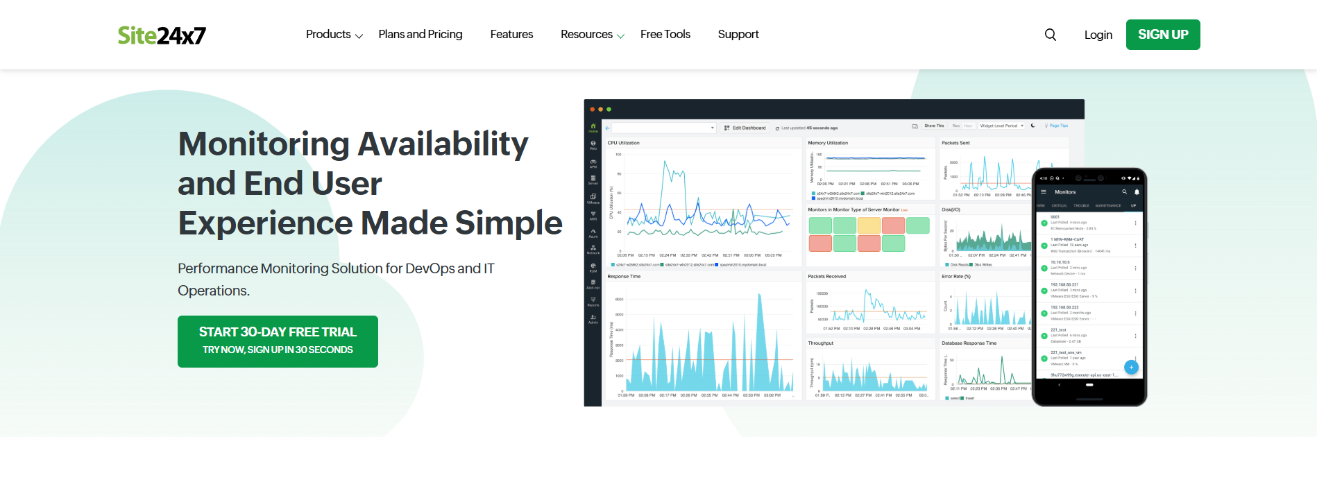Switch to CRITICAL tab on the phone
The width and height of the screenshot is (1317, 489).
(1060, 206)
